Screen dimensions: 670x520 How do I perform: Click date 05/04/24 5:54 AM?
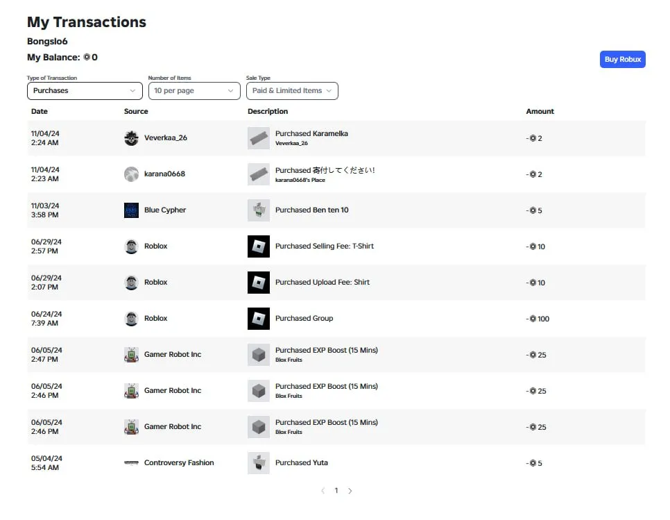pos(46,462)
